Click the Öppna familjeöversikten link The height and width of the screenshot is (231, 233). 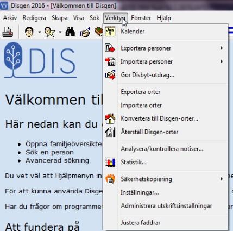[64, 144]
